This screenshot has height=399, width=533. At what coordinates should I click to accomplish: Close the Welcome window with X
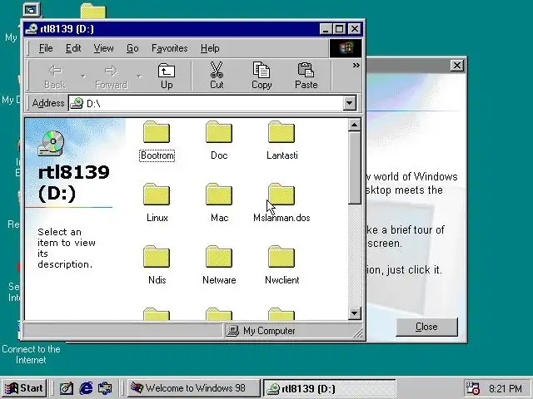pyautogui.click(x=457, y=65)
